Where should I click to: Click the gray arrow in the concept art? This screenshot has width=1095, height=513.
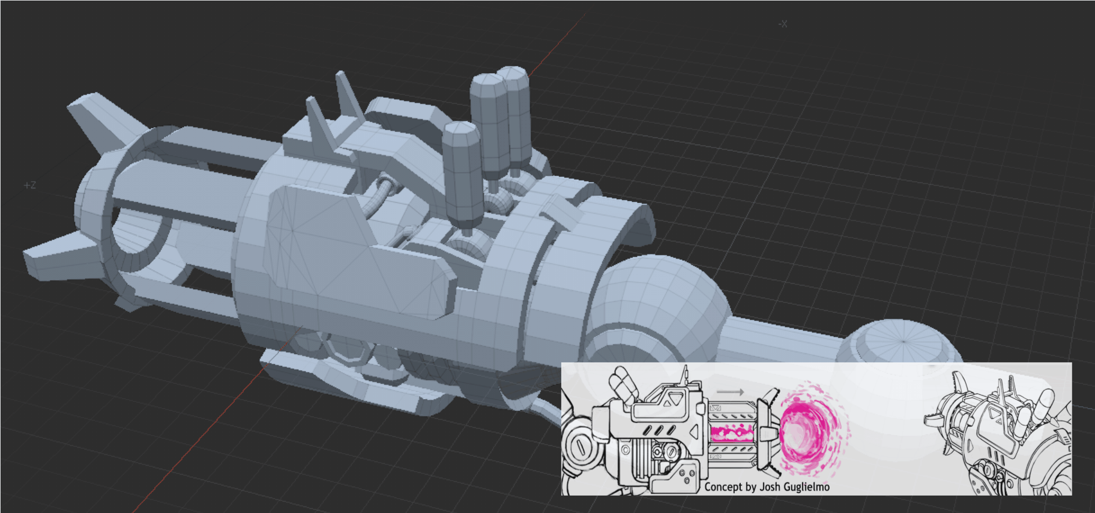point(730,392)
